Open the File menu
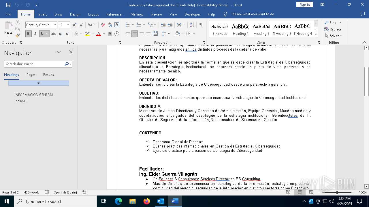 (x=8, y=14)
